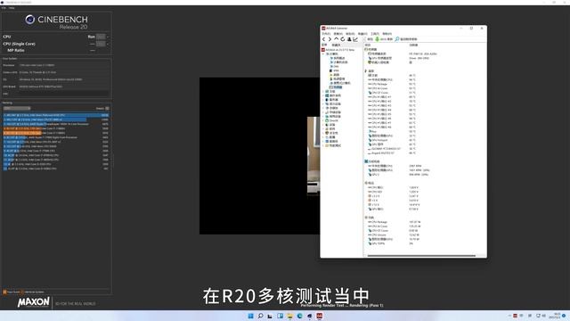Go back in AIDA64 navigation toolbar
This screenshot has width=570, height=321.
coord(323,39)
